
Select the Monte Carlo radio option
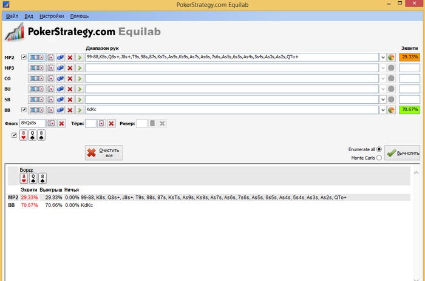tap(379, 158)
